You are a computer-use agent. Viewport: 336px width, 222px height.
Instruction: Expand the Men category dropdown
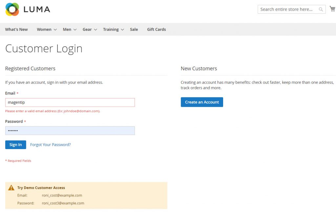pos(67,29)
